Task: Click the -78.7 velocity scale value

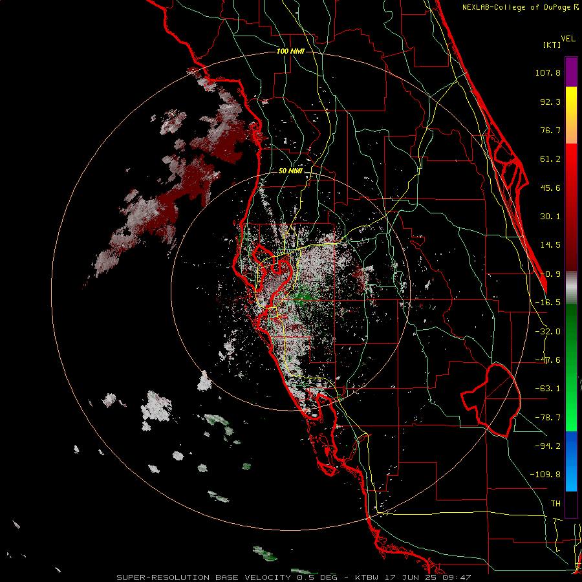Action: pos(548,418)
